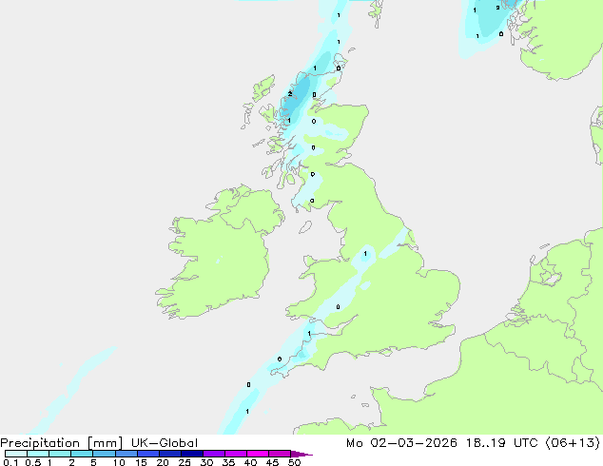Click the legend swatch between 40 and 45
Image resolution: width=603 pixels, height=466 pixels.
coord(258,454)
